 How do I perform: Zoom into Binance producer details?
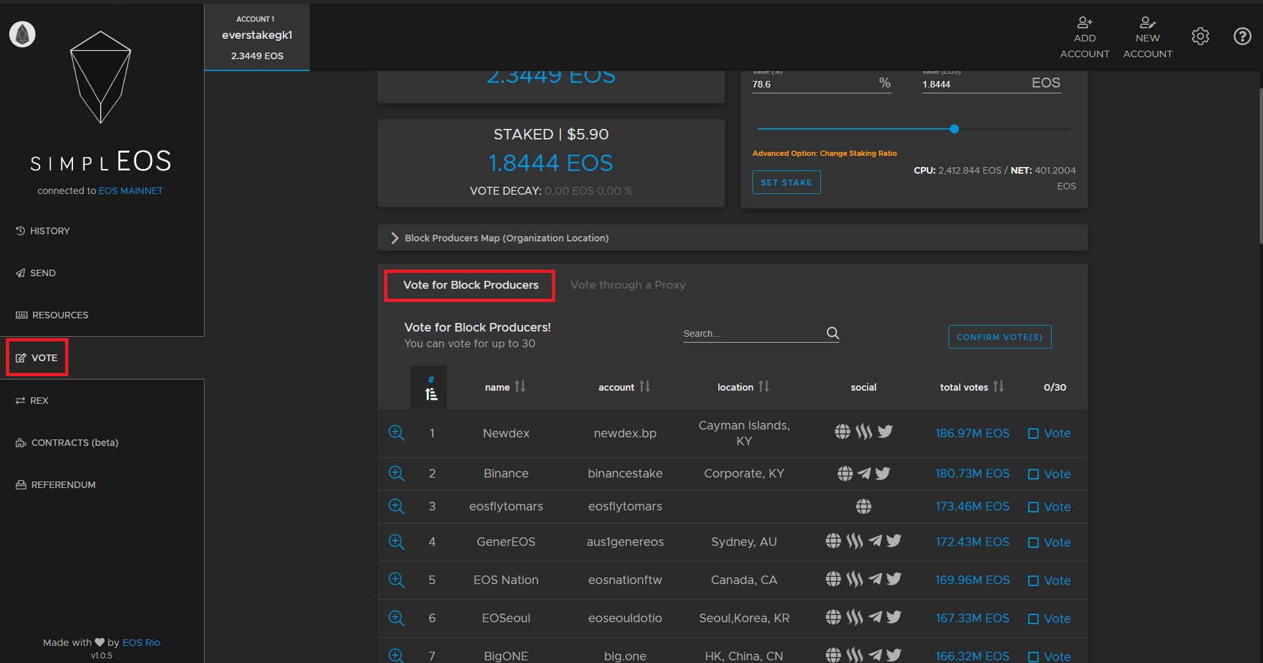coord(396,474)
